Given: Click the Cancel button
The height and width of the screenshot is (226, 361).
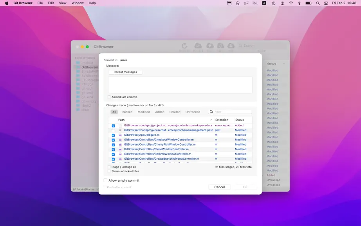Looking at the screenshot, I should click(219, 187).
